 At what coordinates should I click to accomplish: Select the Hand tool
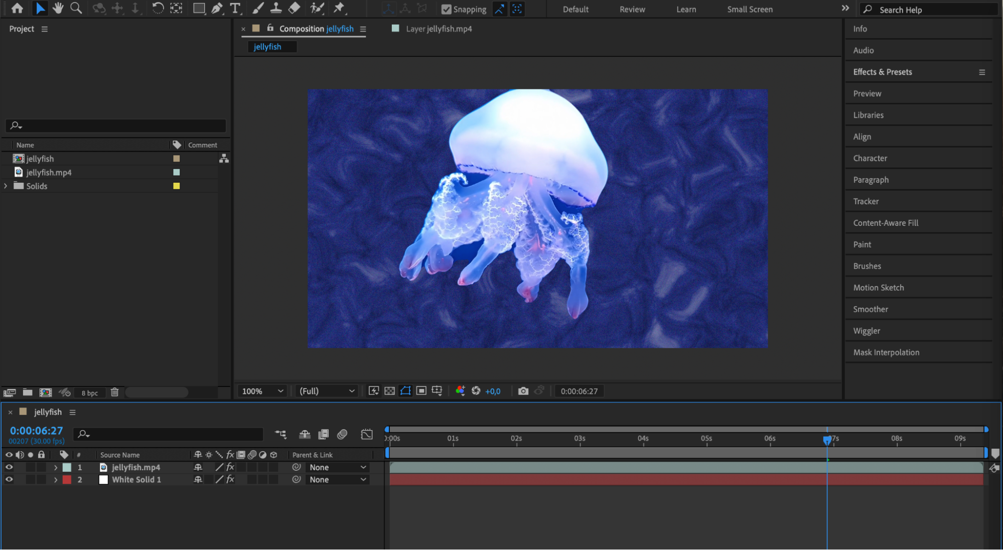[58, 9]
